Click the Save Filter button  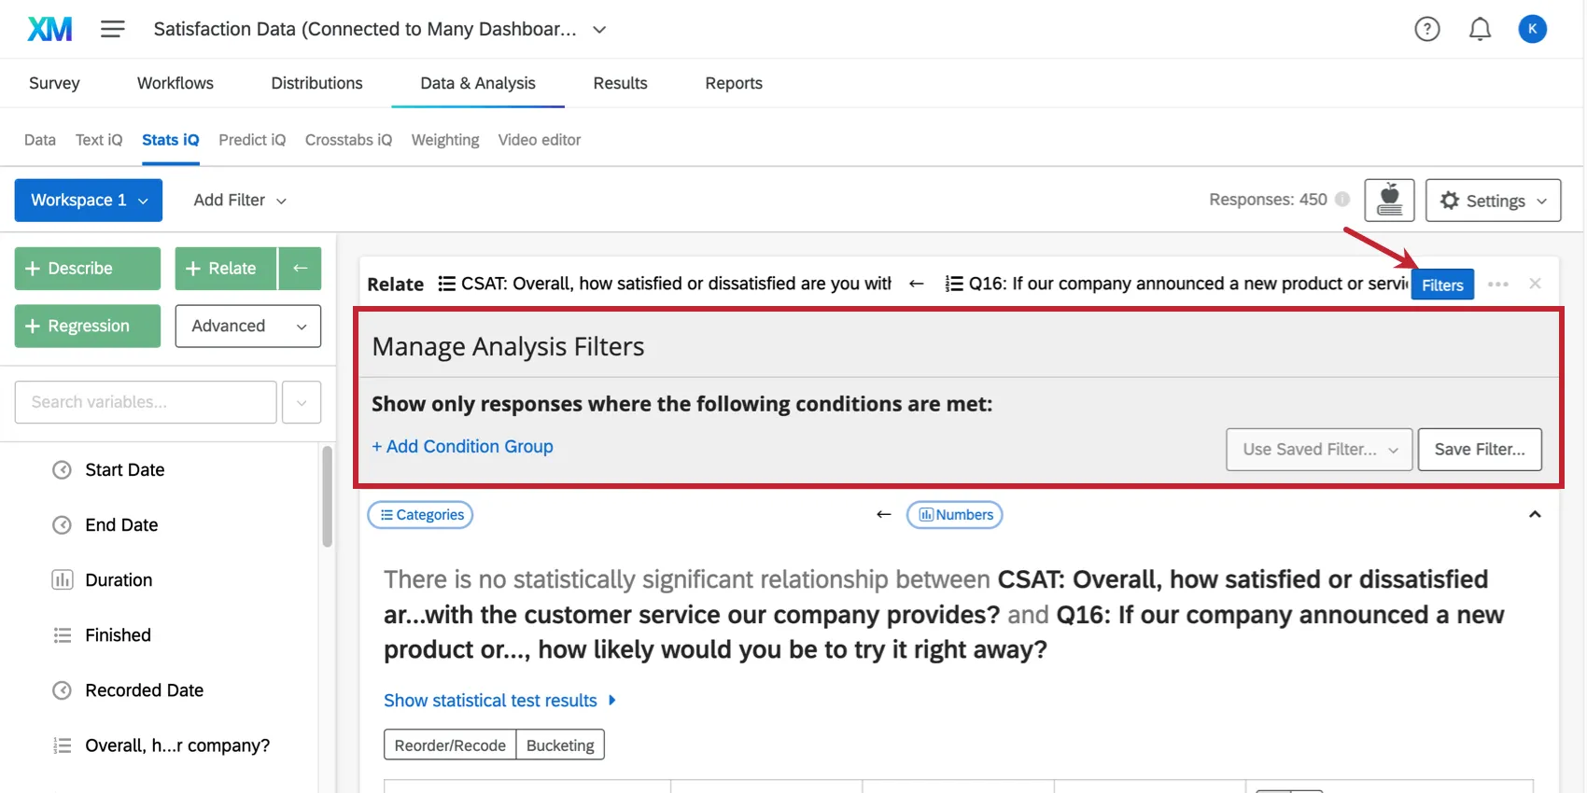(1479, 450)
